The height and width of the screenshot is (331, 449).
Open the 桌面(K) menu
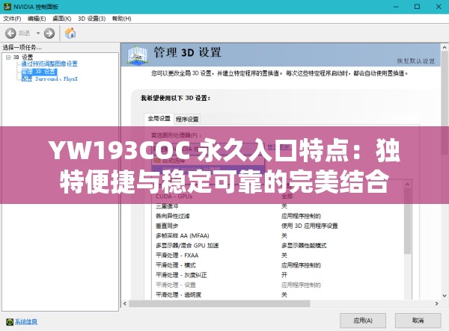(x=62, y=19)
